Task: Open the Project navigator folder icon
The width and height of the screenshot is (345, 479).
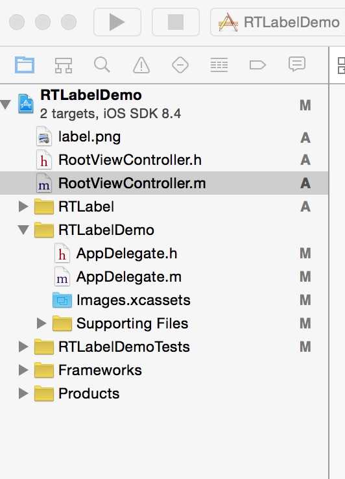Action: [25, 65]
